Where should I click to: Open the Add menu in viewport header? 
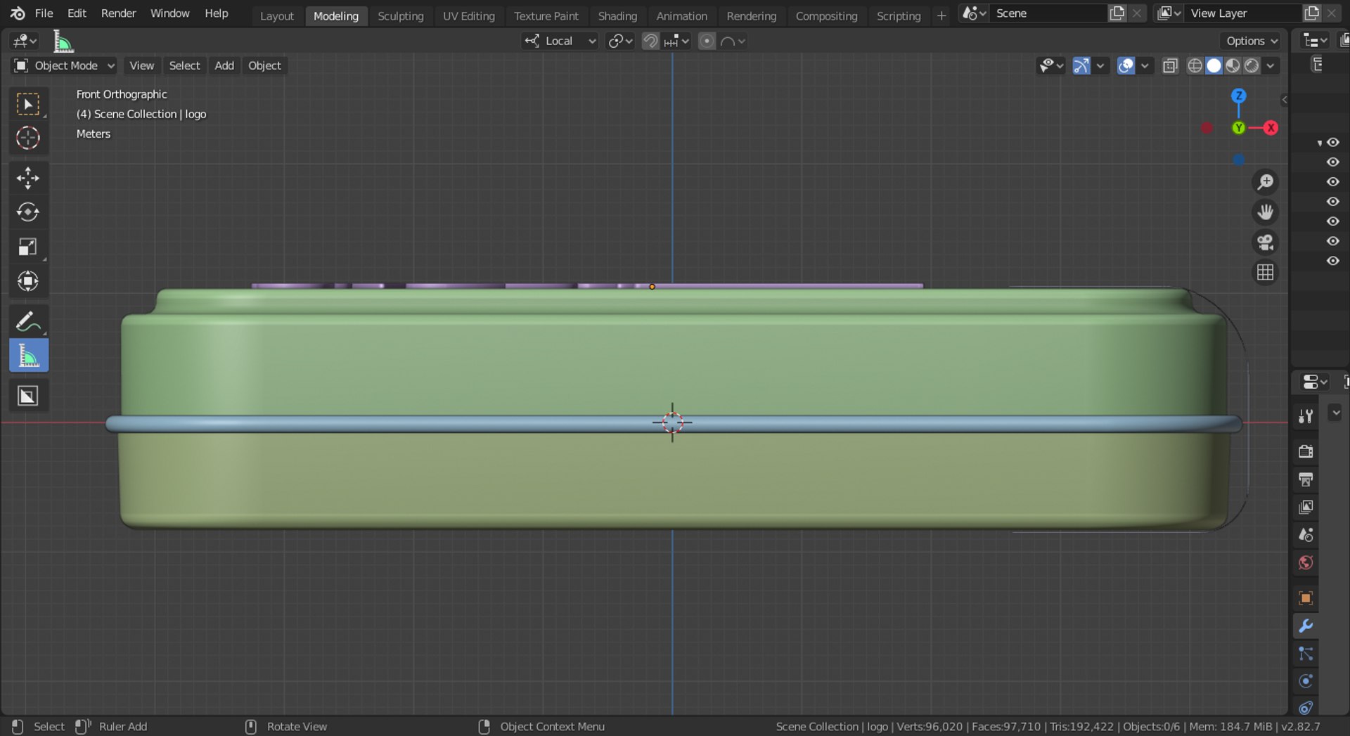coord(224,65)
